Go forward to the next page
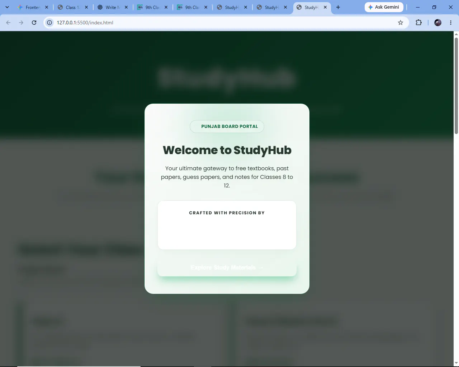This screenshot has height=367, width=459. (x=21, y=23)
